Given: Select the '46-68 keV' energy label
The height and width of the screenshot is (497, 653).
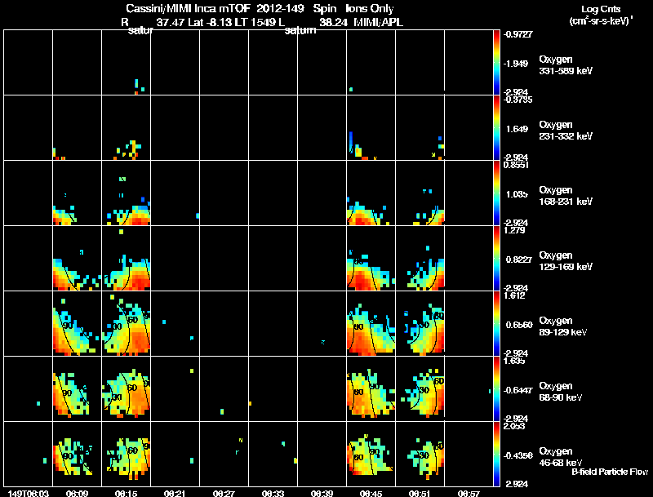Looking at the screenshot, I should click(561, 463).
